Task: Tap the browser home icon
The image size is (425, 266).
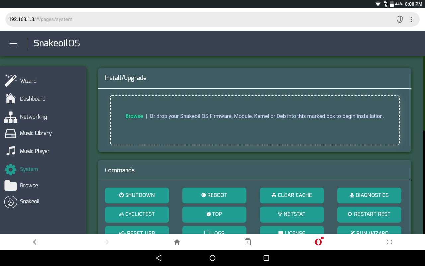Action: [177, 242]
